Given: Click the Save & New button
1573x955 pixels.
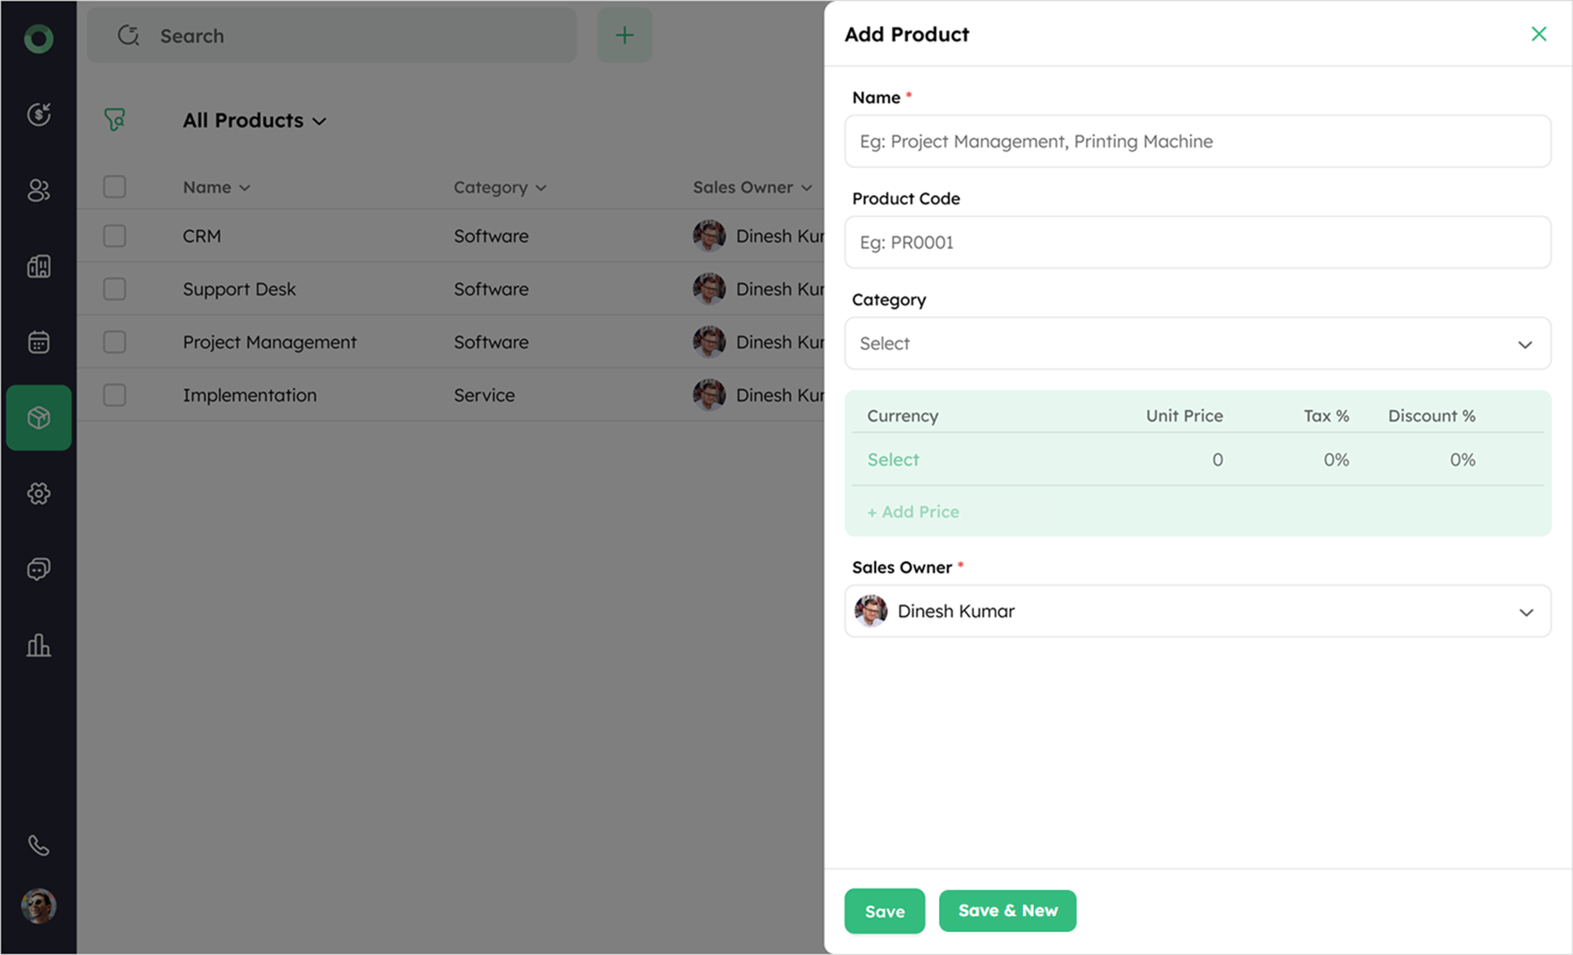Looking at the screenshot, I should [1007, 910].
